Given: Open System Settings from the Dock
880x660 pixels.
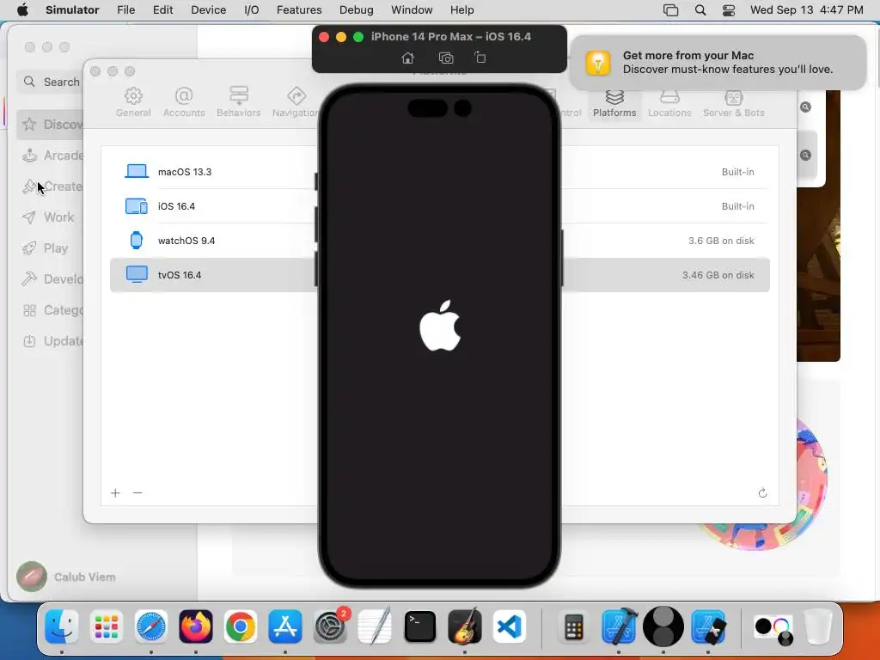Looking at the screenshot, I should click(x=331, y=626).
